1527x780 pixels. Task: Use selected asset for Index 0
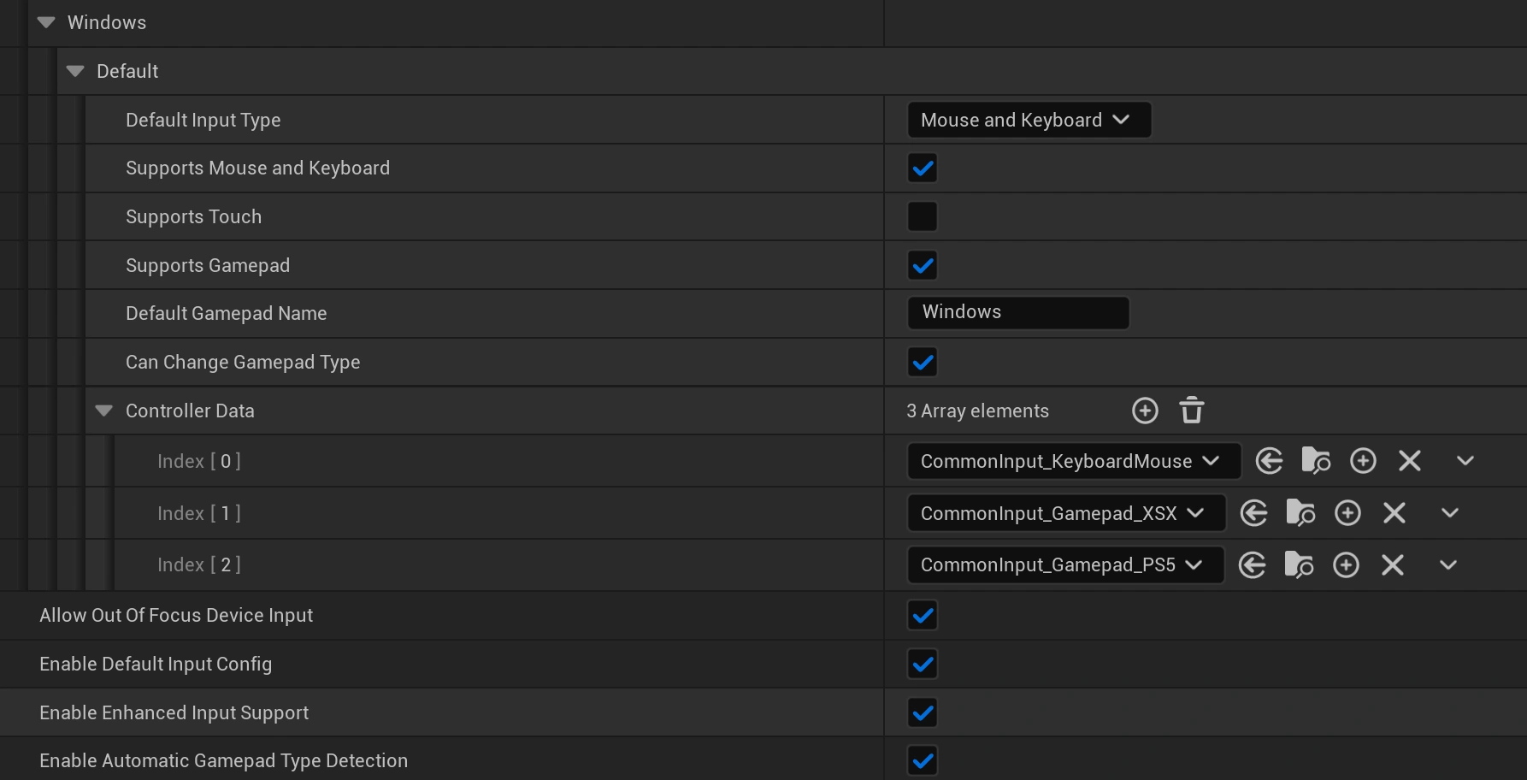[1269, 461]
